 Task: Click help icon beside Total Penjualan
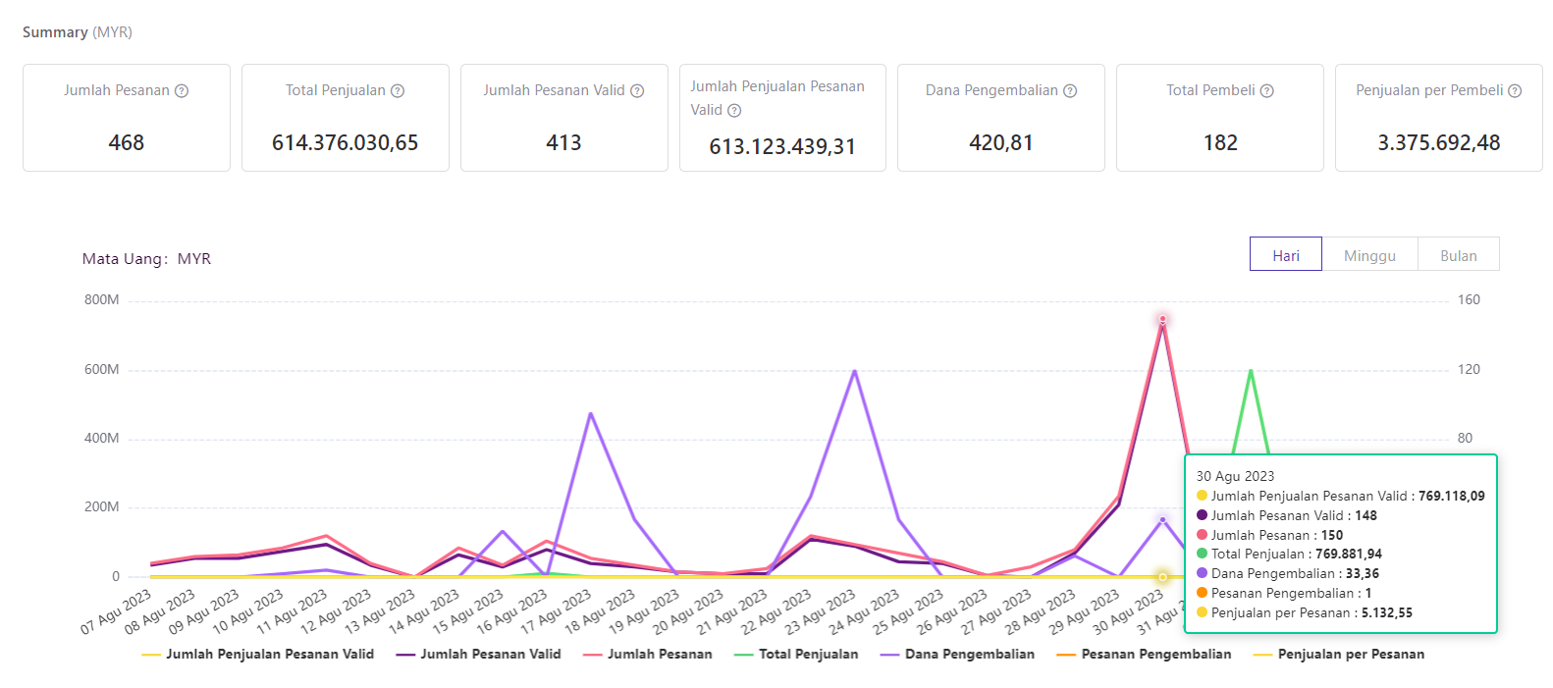point(398,91)
